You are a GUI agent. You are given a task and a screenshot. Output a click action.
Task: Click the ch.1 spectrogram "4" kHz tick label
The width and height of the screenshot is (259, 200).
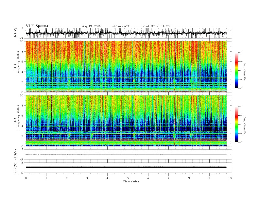23,72
